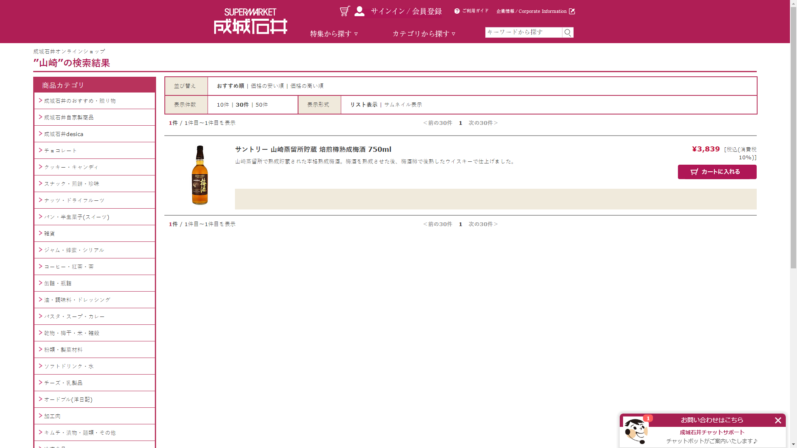Viewport: 797px width, 448px height.
Task: Click the chatbot mascot avatar
Action: pos(636,431)
